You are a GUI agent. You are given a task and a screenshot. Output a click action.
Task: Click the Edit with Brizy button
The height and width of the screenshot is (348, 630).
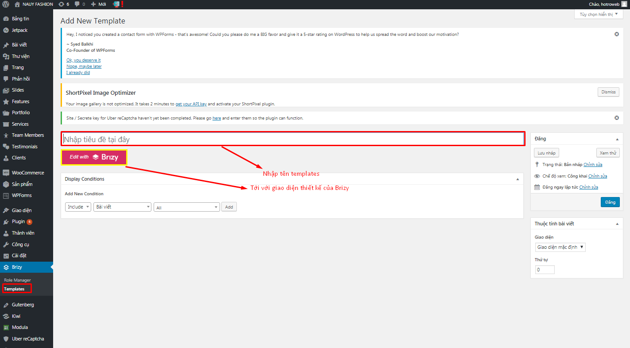point(94,157)
